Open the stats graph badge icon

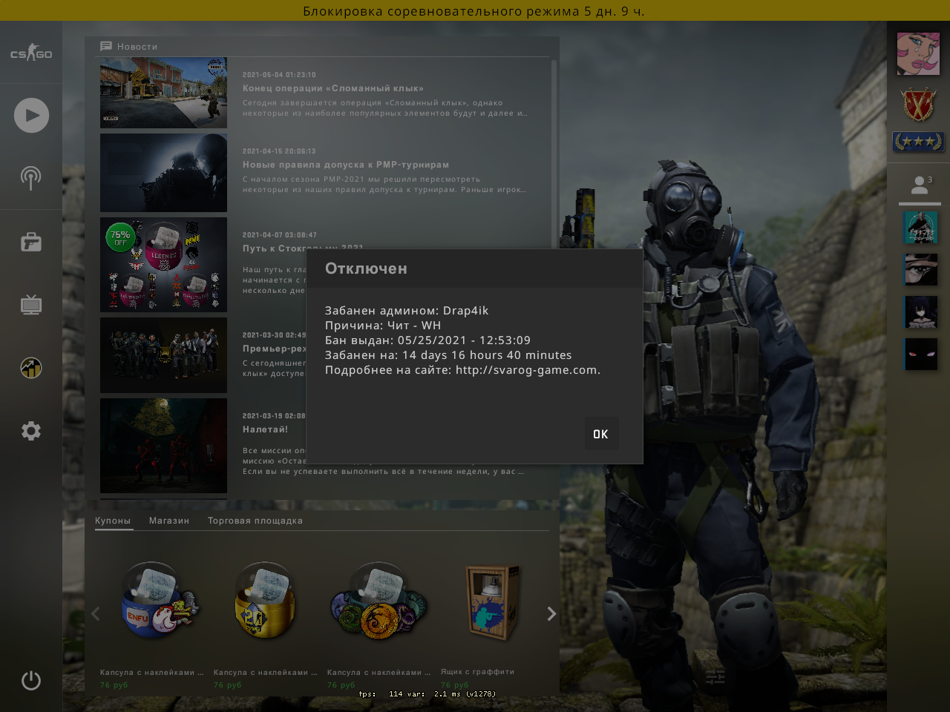pyautogui.click(x=31, y=368)
